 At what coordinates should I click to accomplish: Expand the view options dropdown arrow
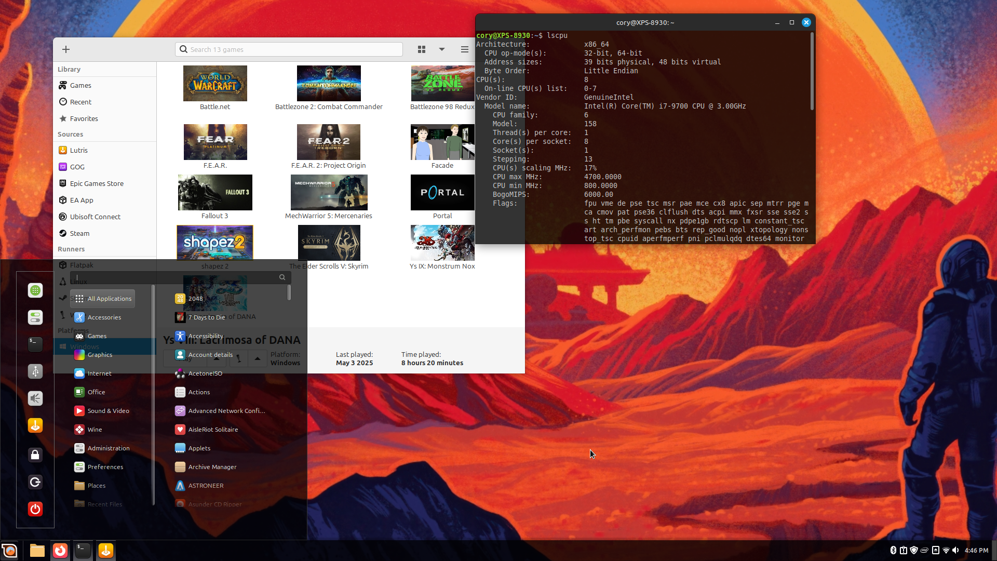[442, 49]
